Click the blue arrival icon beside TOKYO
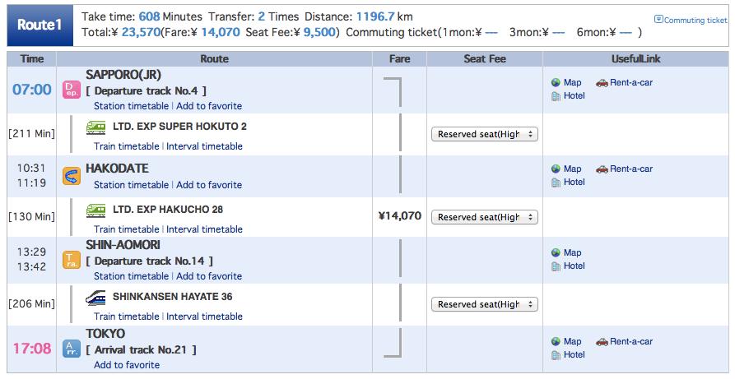 [72, 348]
